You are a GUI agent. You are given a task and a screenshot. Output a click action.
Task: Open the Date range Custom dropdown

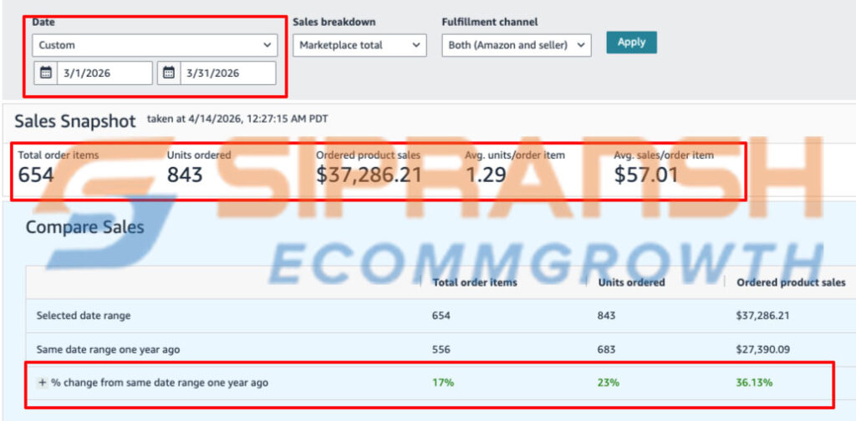[x=155, y=45]
